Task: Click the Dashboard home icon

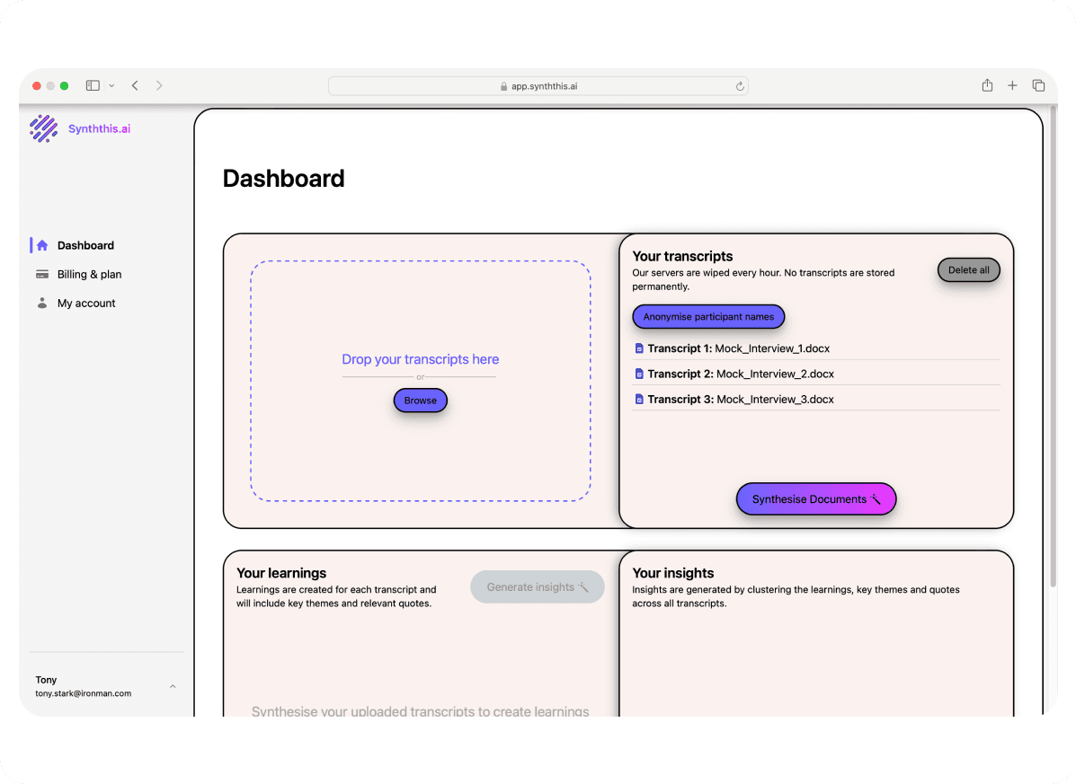Action: (42, 245)
